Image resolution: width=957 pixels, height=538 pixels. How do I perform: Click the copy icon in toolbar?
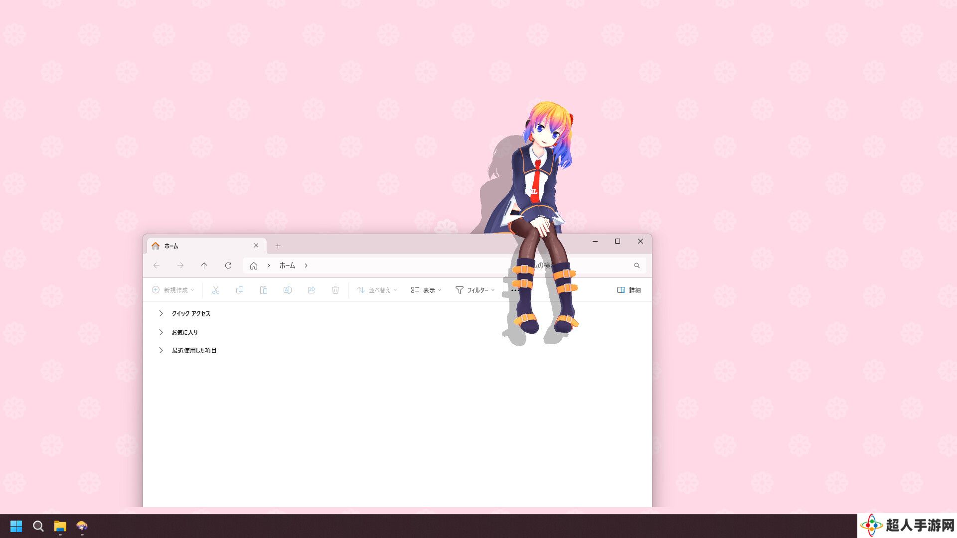pyautogui.click(x=240, y=290)
